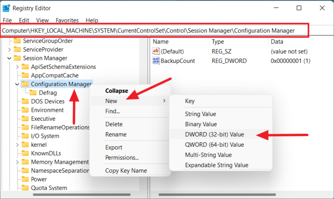Click the DOS Devices folder icon

[25, 101]
